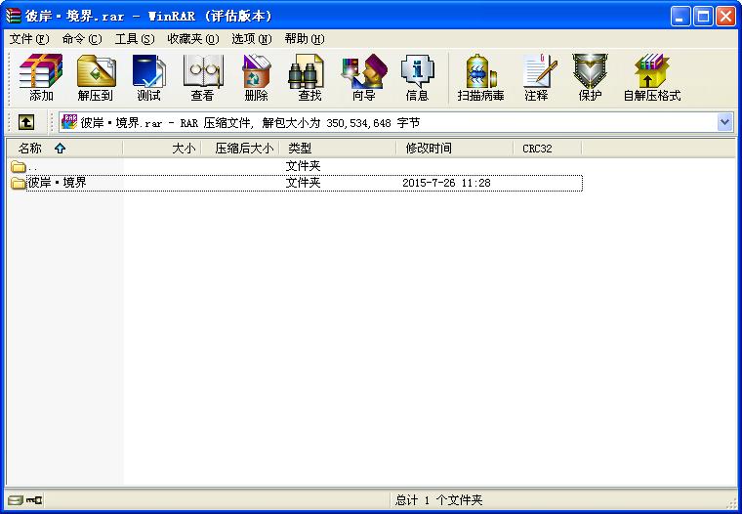742x514 pixels.
Task: Open the 工具(S) menu
Action: pyautogui.click(x=135, y=39)
